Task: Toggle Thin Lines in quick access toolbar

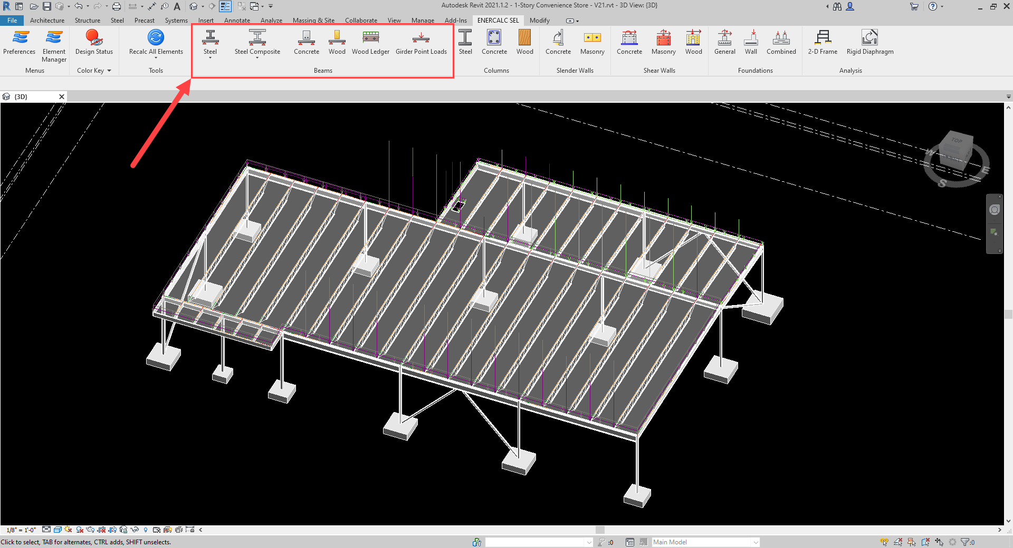Action: coord(225,6)
